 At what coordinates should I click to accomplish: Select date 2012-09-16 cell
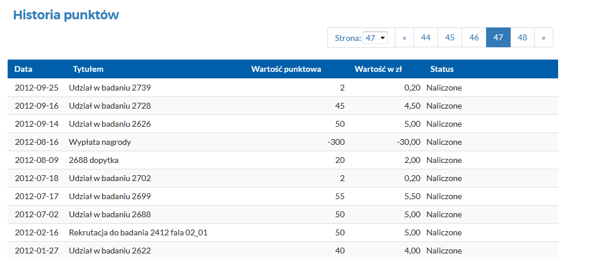[37, 106]
